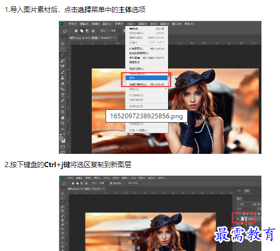This screenshot has width=280, height=251.
Task: Swap foreground and background colors, first screenshot
Action: pyautogui.click(x=64, y=134)
